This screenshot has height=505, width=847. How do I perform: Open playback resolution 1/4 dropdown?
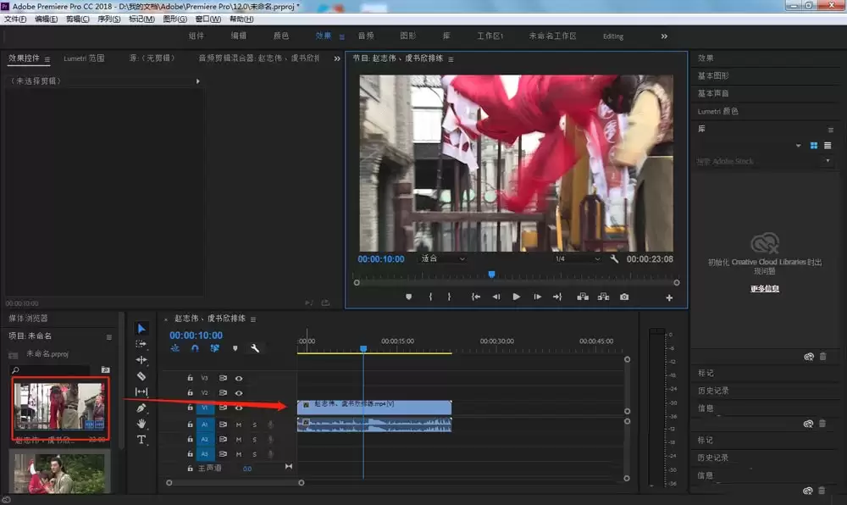(x=577, y=258)
